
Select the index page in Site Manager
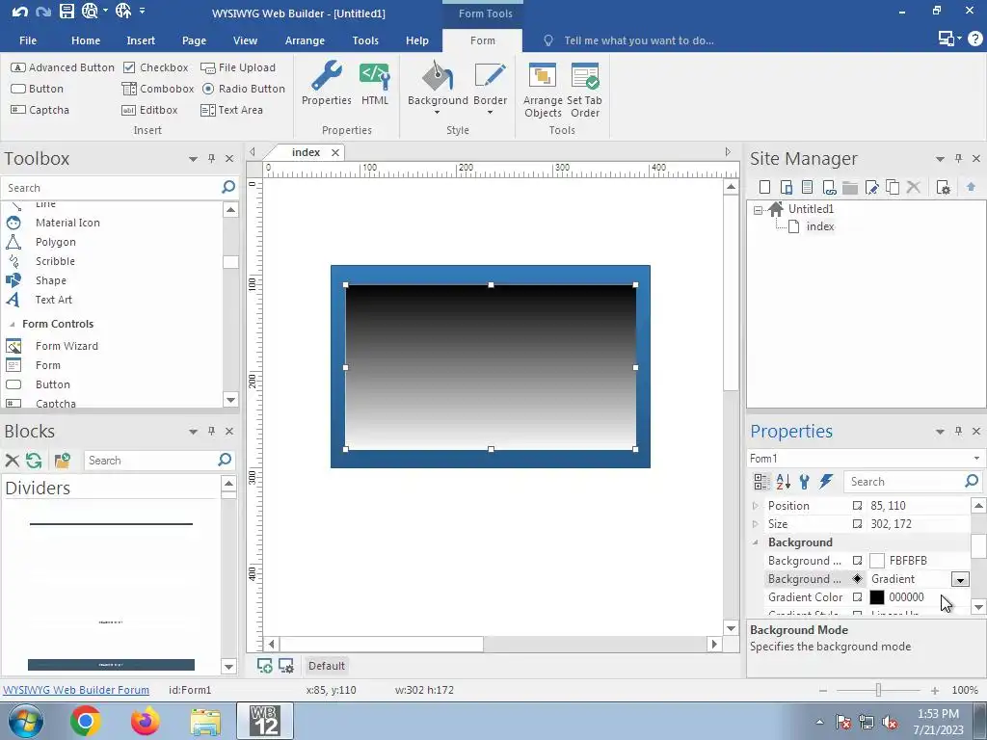(819, 226)
